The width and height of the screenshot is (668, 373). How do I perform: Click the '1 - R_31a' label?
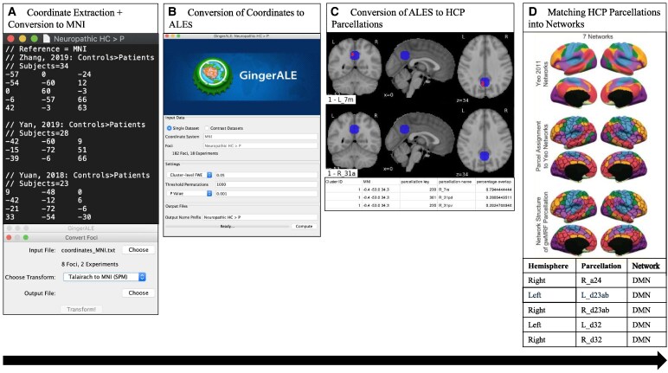coord(342,173)
